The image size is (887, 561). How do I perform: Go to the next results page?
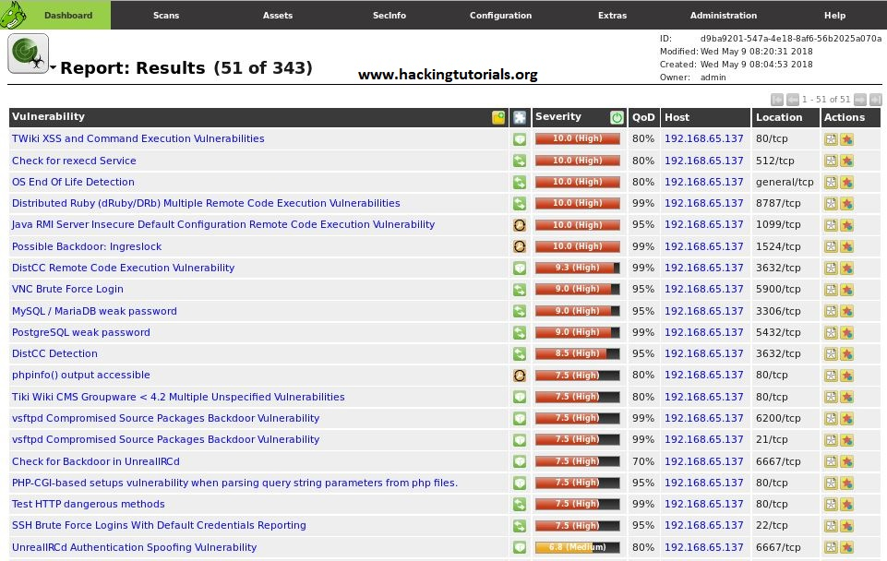coord(860,100)
